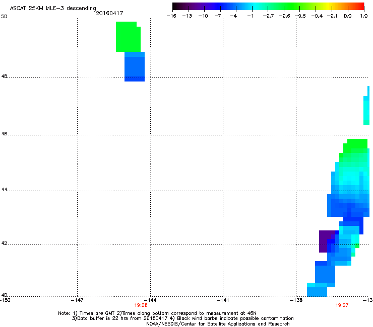This screenshot has height=327, width=373.
Task: Click the colorbar label -13
Action: pos(187,16)
